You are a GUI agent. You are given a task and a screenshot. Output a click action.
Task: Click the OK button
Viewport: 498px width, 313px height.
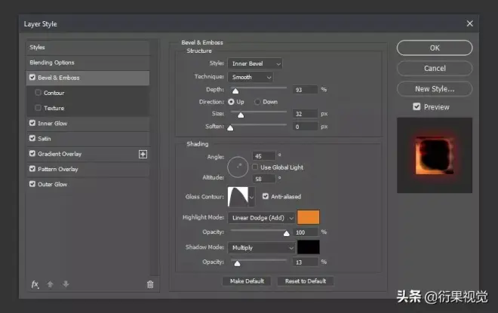(x=435, y=48)
